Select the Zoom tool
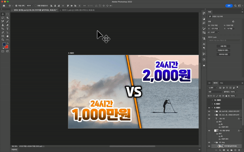This screenshot has width=244, height=152. point(3,40)
